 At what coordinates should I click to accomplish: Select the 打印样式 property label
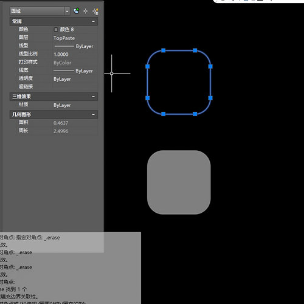[28, 62]
